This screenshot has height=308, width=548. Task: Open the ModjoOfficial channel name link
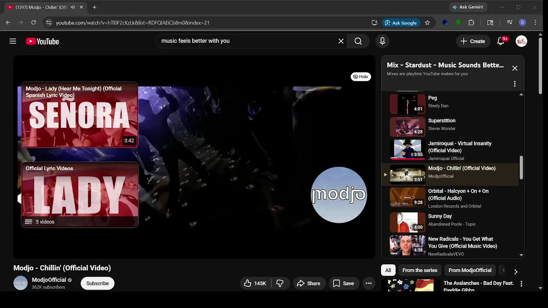pos(49,280)
